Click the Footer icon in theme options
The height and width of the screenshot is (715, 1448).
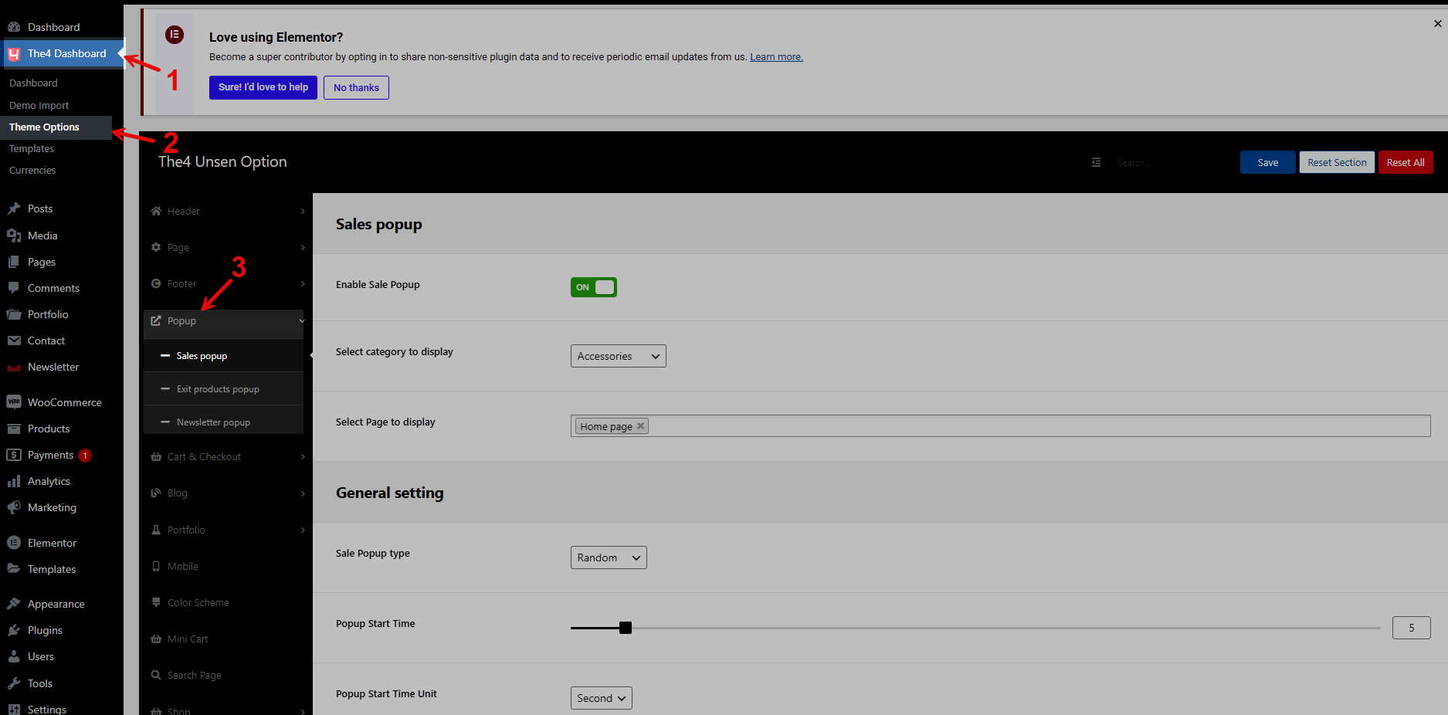click(156, 283)
